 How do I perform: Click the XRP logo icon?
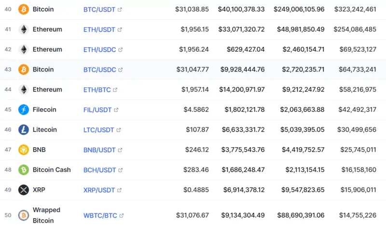point(24,190)
